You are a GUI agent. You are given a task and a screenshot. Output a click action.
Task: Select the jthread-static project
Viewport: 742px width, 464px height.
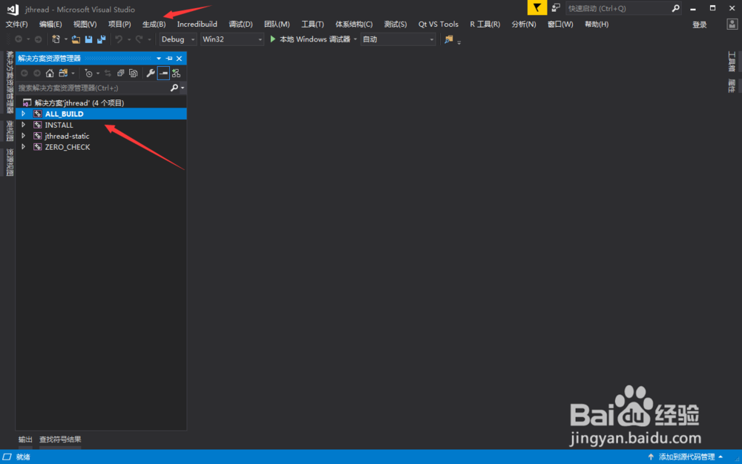[x=67, y=136]
